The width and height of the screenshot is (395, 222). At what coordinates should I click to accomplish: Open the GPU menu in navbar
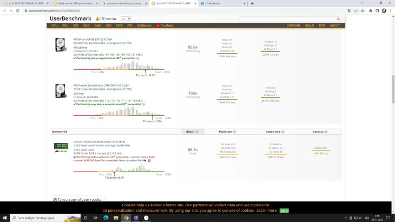coord(65,25)
